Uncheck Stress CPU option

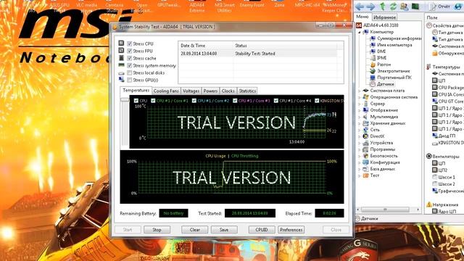(x=129, y=43)
